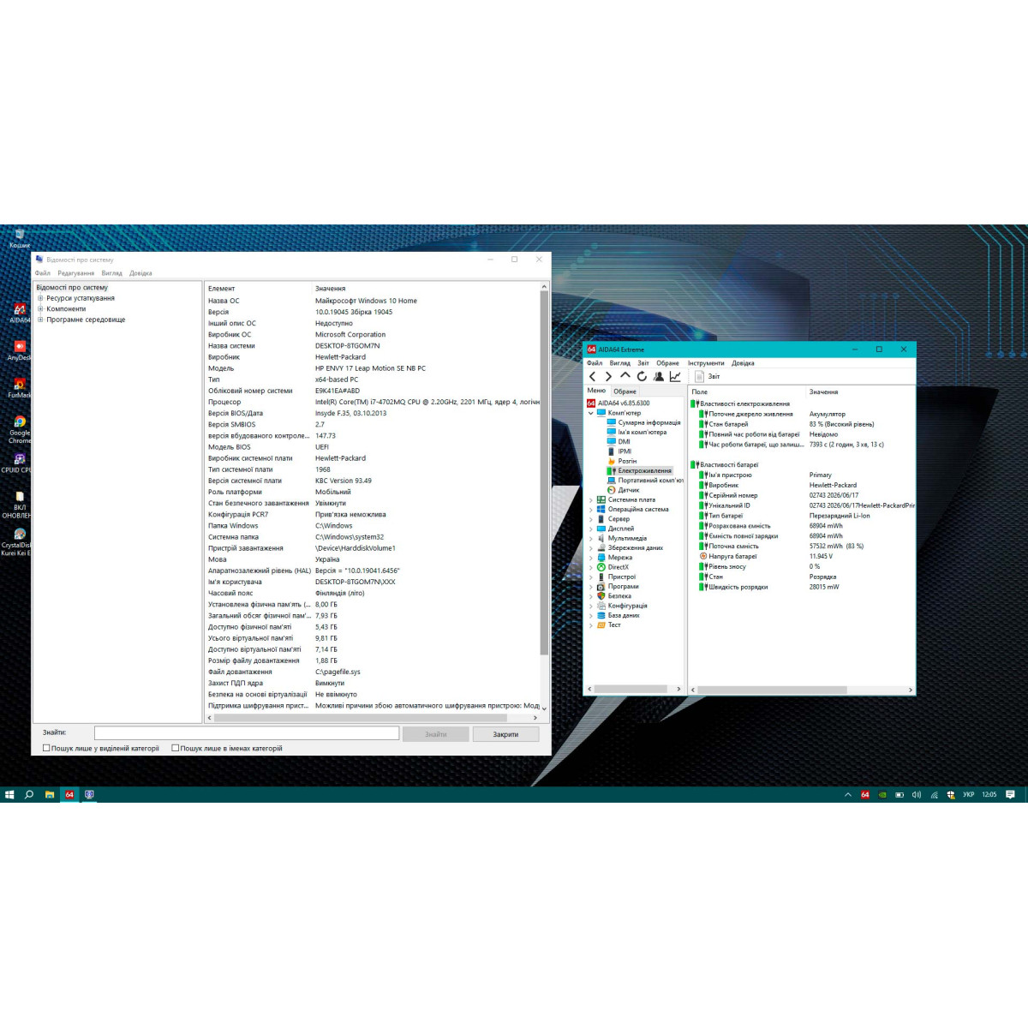This screenshot has width=1028, height=1028.
Task: Click the Значення column header in AIDA64
Action: [x=823, y=391]
